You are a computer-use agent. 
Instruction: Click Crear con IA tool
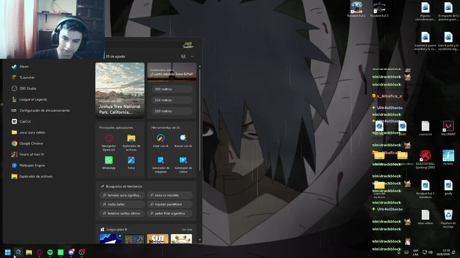pyautogui.click(x=161, y=141)
